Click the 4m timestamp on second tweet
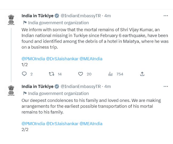 [x=108, y=86]
